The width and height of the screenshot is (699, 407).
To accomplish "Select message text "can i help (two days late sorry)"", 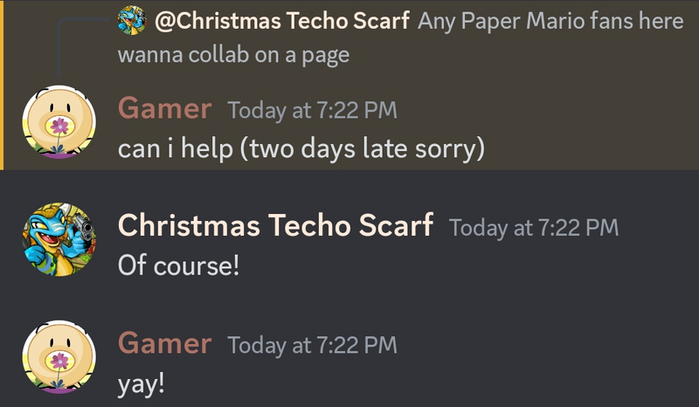I will tap(301, 148).
